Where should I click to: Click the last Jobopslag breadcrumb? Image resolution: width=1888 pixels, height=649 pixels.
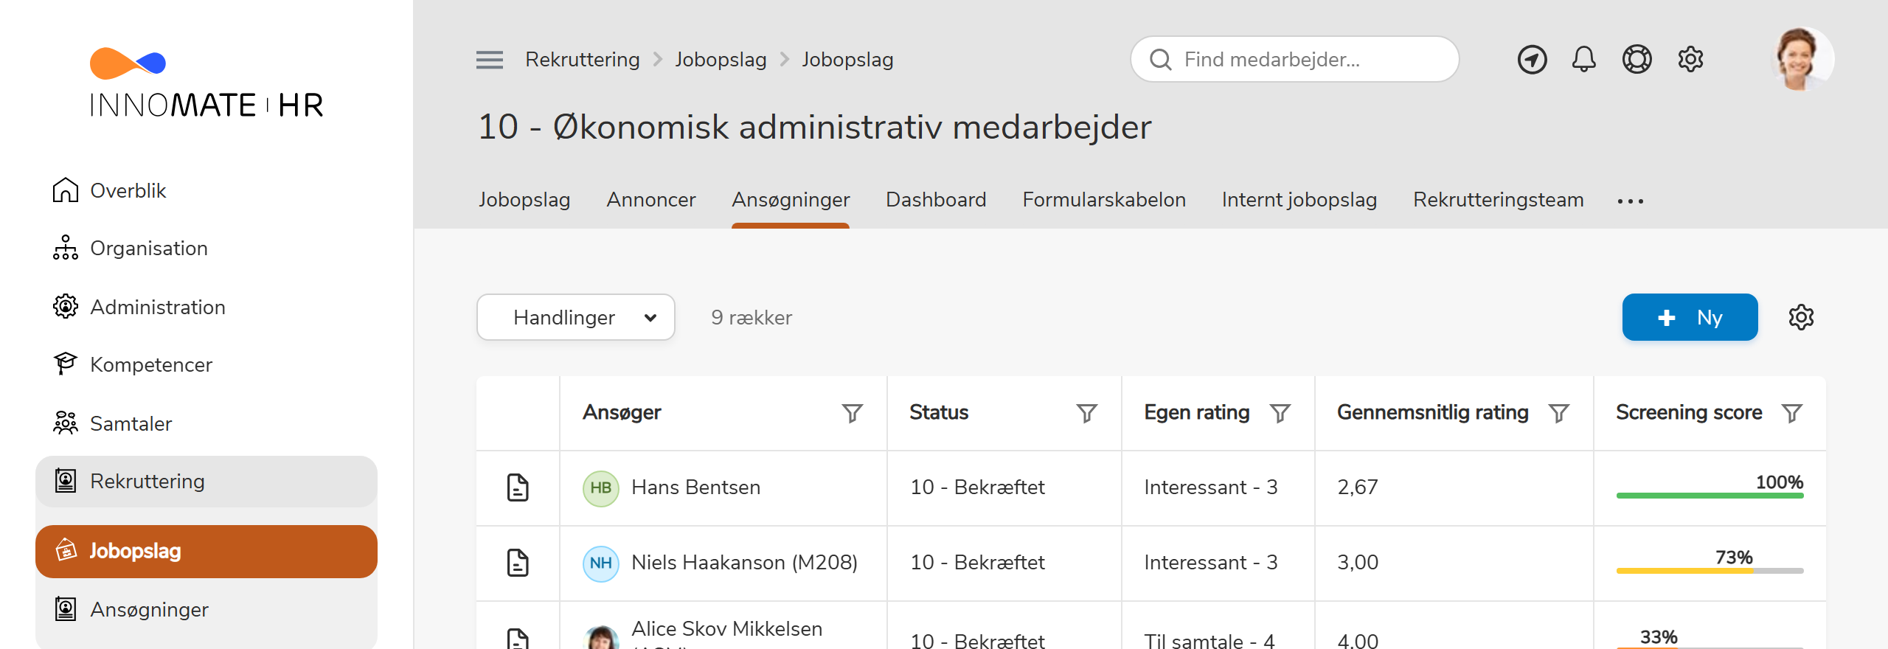click(x=847, y=59)
